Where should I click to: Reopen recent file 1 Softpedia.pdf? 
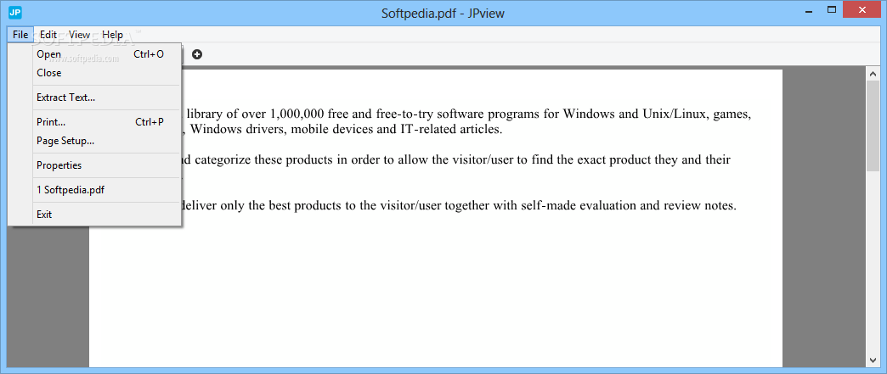click(94, 190)
